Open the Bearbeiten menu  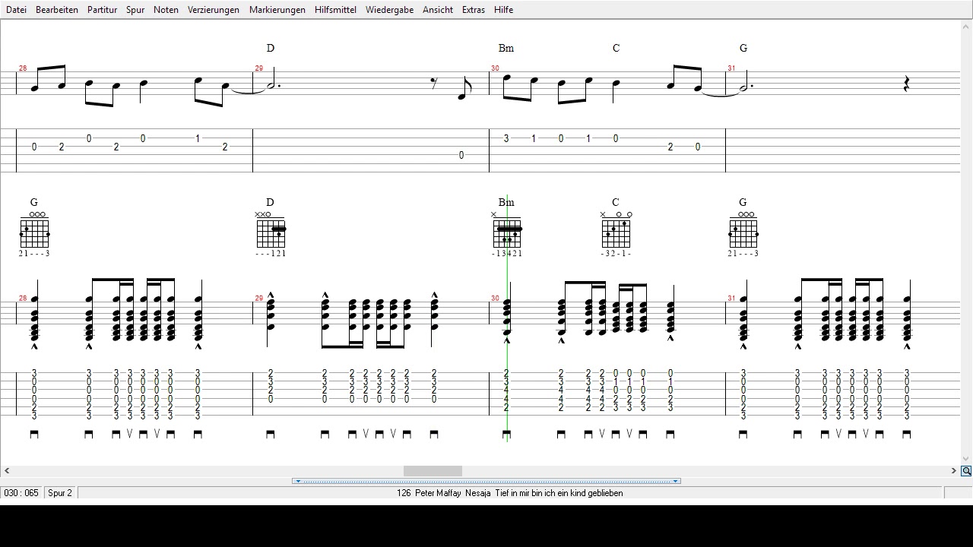(x=57, y=10)
